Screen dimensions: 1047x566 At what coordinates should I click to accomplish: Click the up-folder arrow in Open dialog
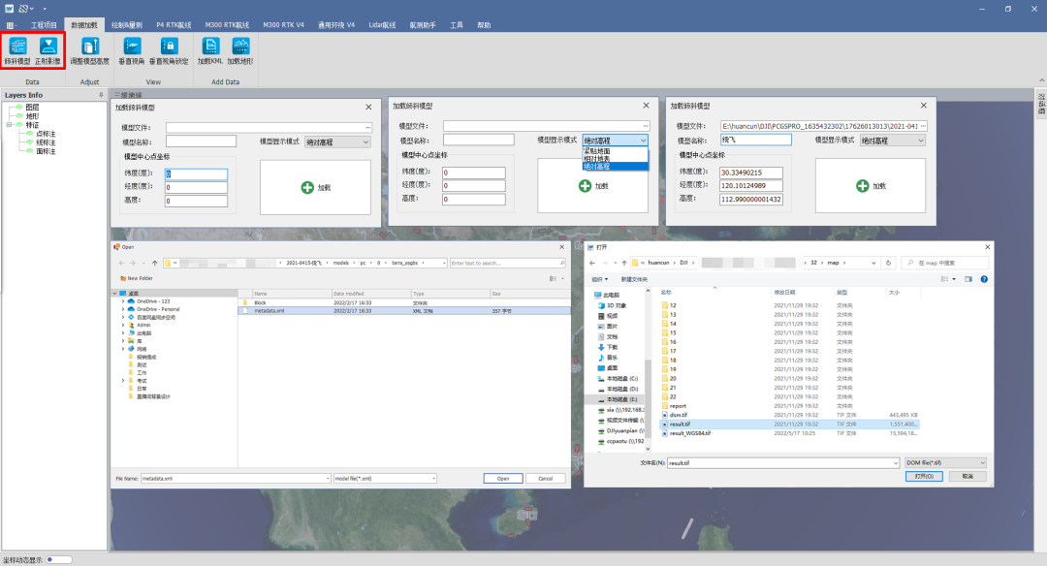[x=155, y=263]
